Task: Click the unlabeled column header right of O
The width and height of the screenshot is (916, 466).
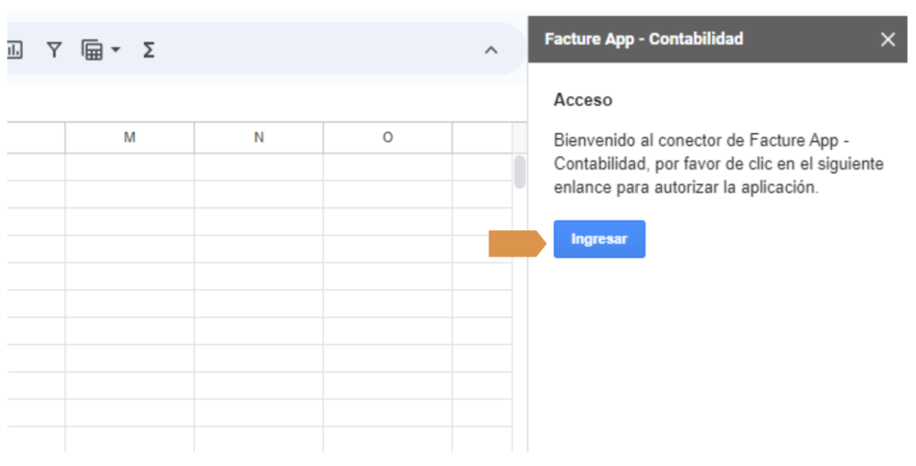Action: pos(481,137)
